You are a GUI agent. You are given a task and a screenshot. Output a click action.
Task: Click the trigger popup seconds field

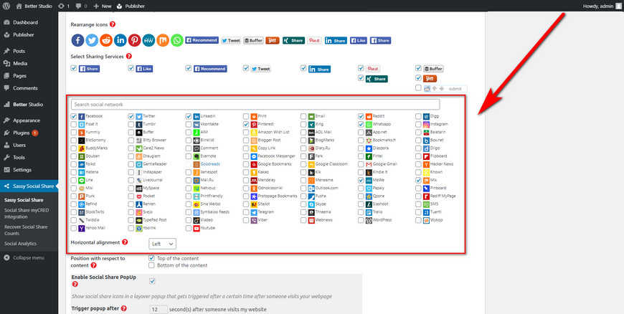click(159, 309)
